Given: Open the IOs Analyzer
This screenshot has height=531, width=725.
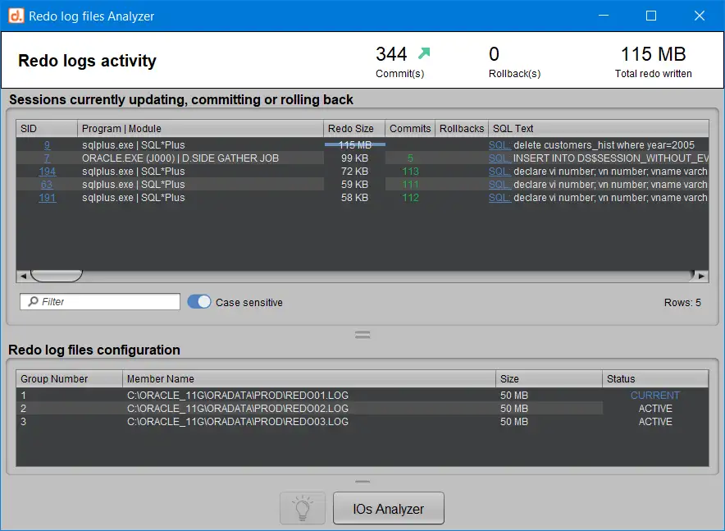Looking at the screenshot, I should (389, 508).
